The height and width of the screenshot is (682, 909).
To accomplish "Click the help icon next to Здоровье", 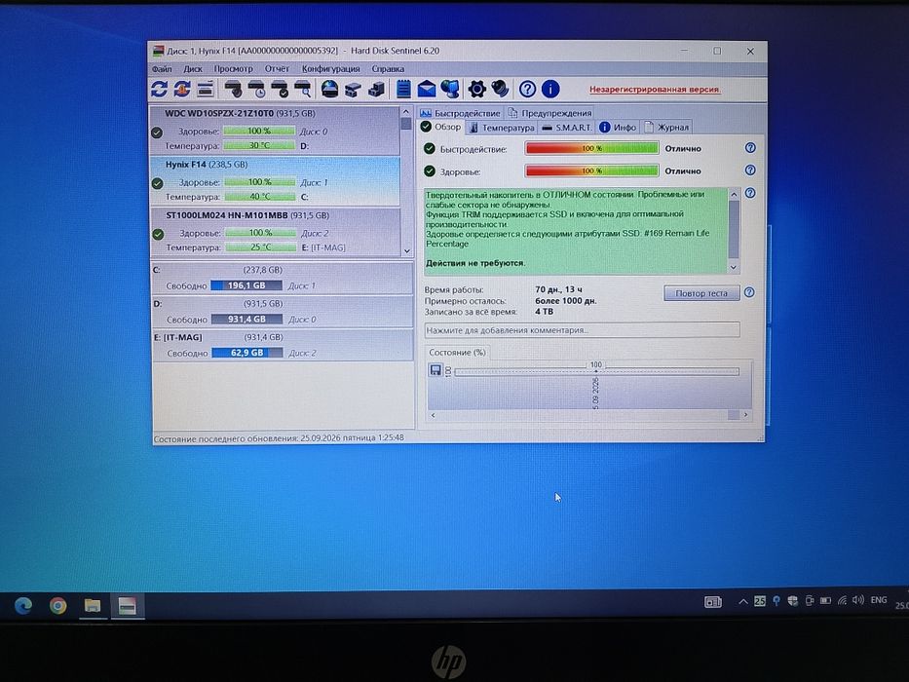I will [750, 170].
